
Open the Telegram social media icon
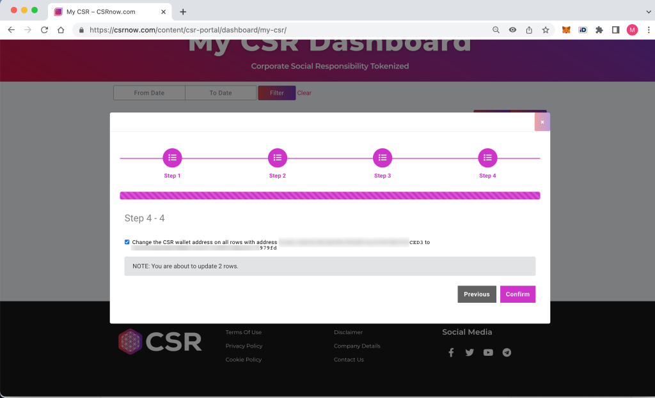pyautogui.click(x=507, y=353)
